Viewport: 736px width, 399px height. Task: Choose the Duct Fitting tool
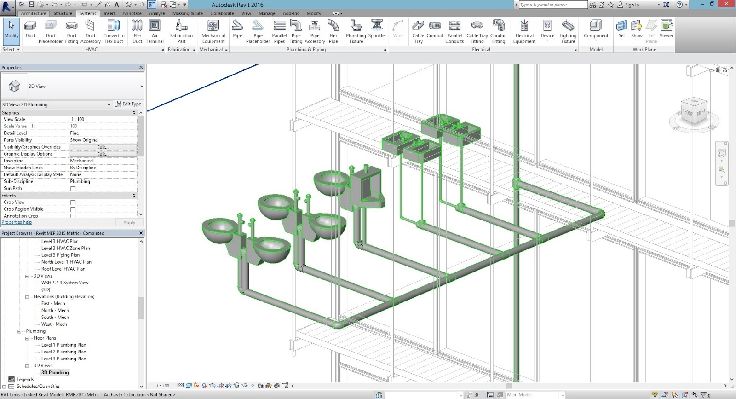pos(72,31)
